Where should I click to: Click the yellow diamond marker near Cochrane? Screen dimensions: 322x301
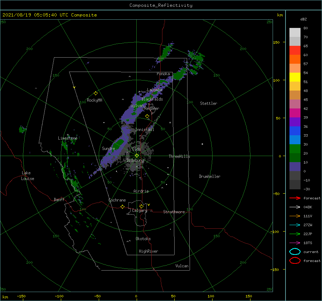[122, 207]
